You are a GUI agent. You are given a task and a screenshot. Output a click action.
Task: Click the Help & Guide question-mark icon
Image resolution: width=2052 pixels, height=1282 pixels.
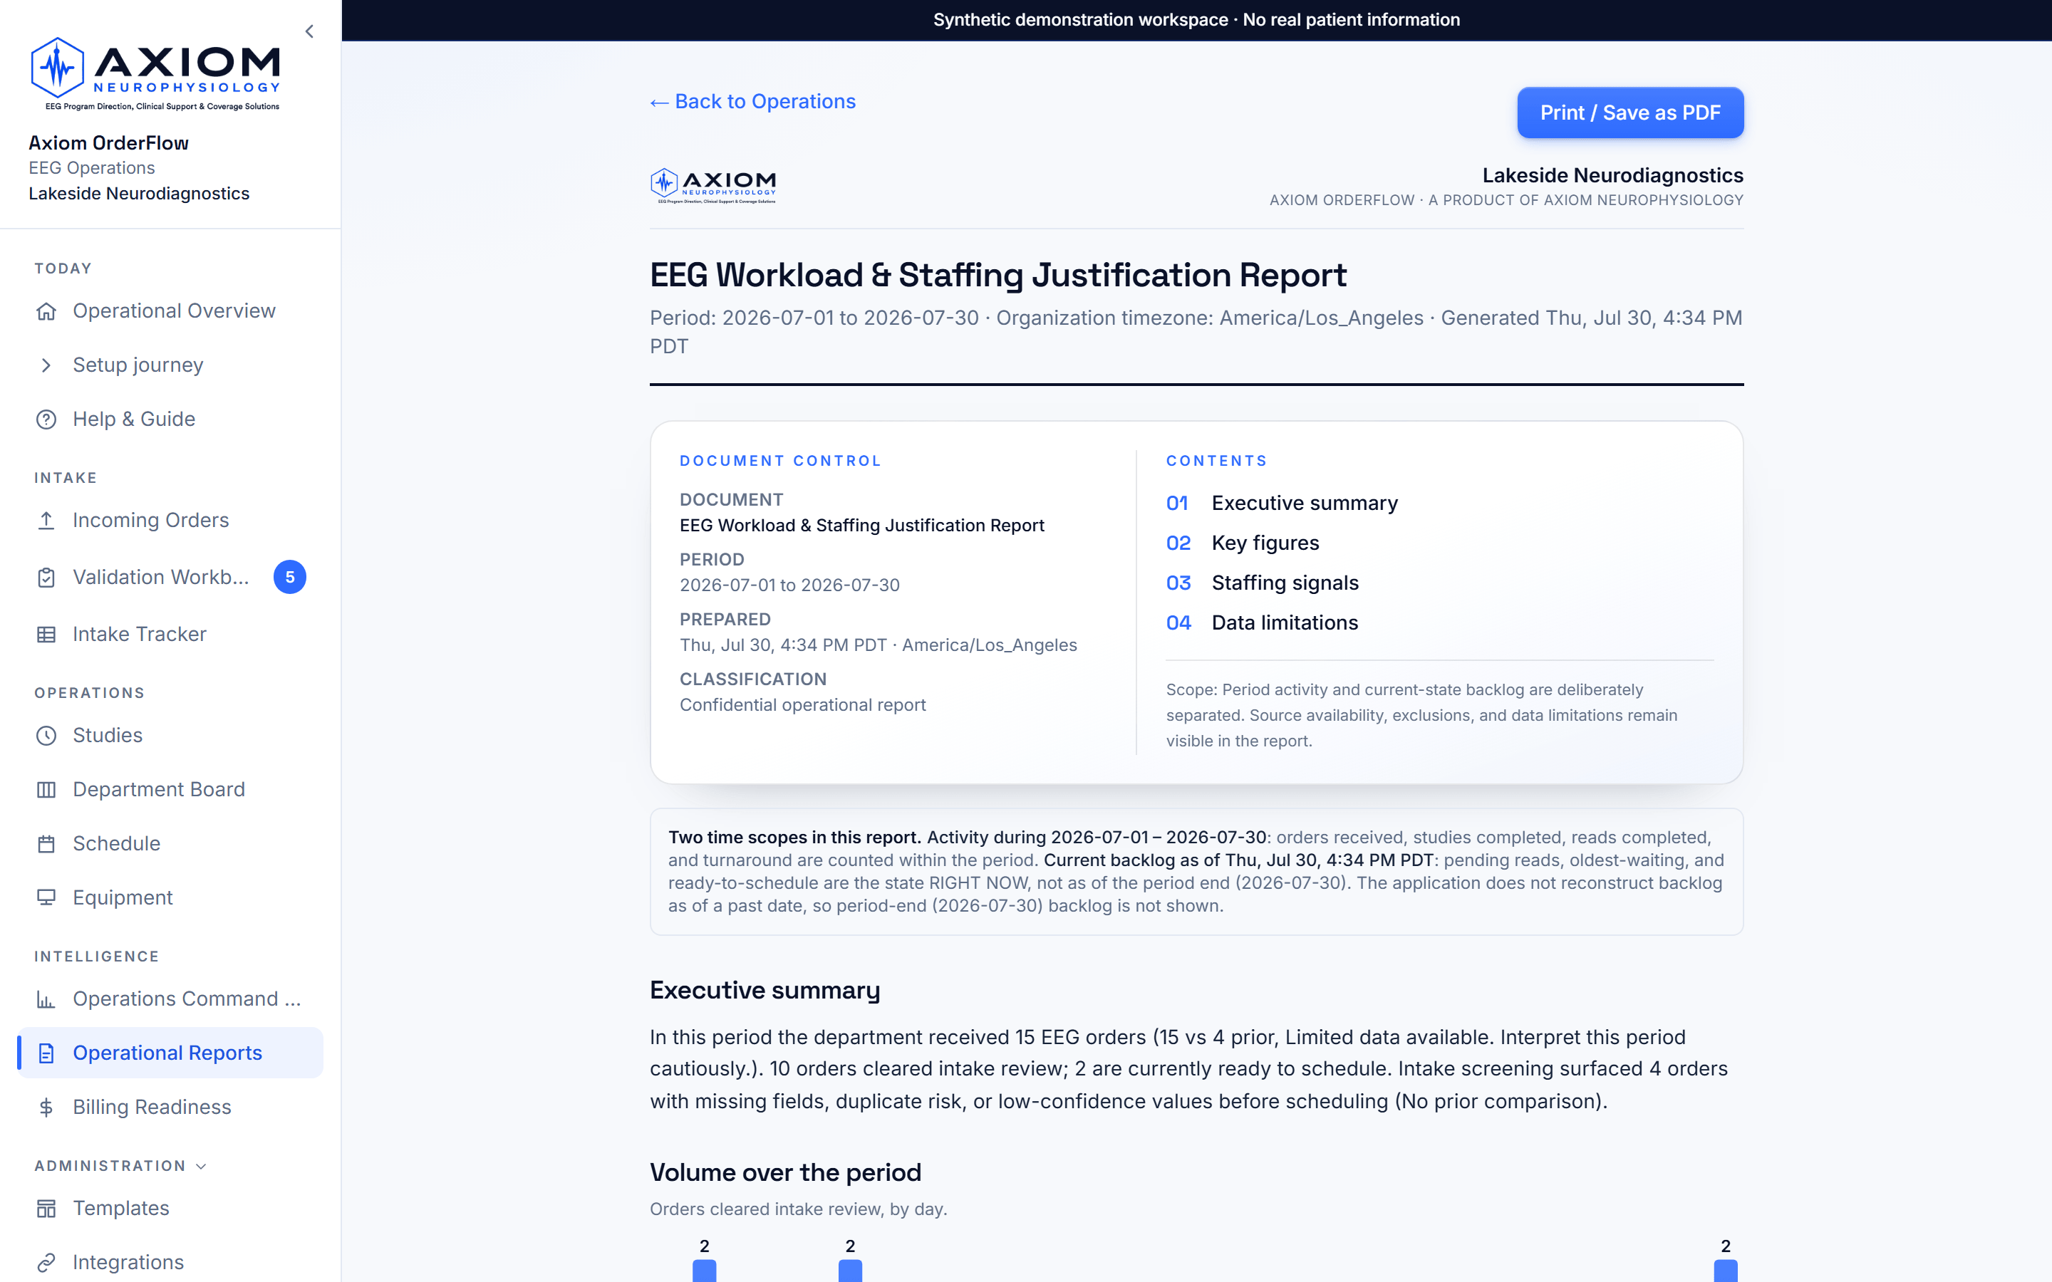pyautogui.click(x=46, y=419)
